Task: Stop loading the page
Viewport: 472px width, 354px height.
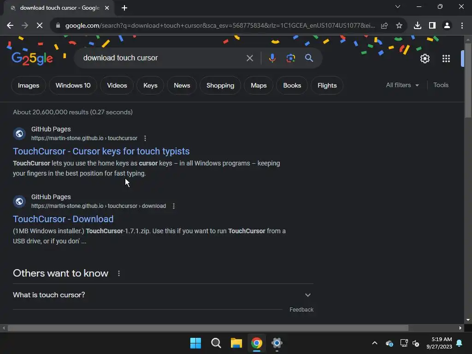Action: coord(40,26)
